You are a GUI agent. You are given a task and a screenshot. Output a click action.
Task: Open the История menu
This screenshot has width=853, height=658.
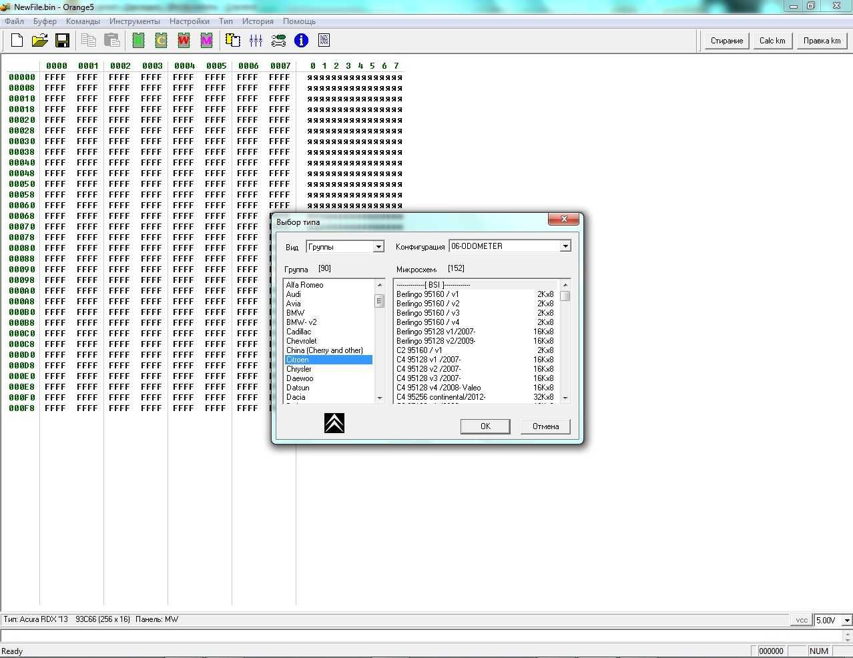(x=258, y=21)
